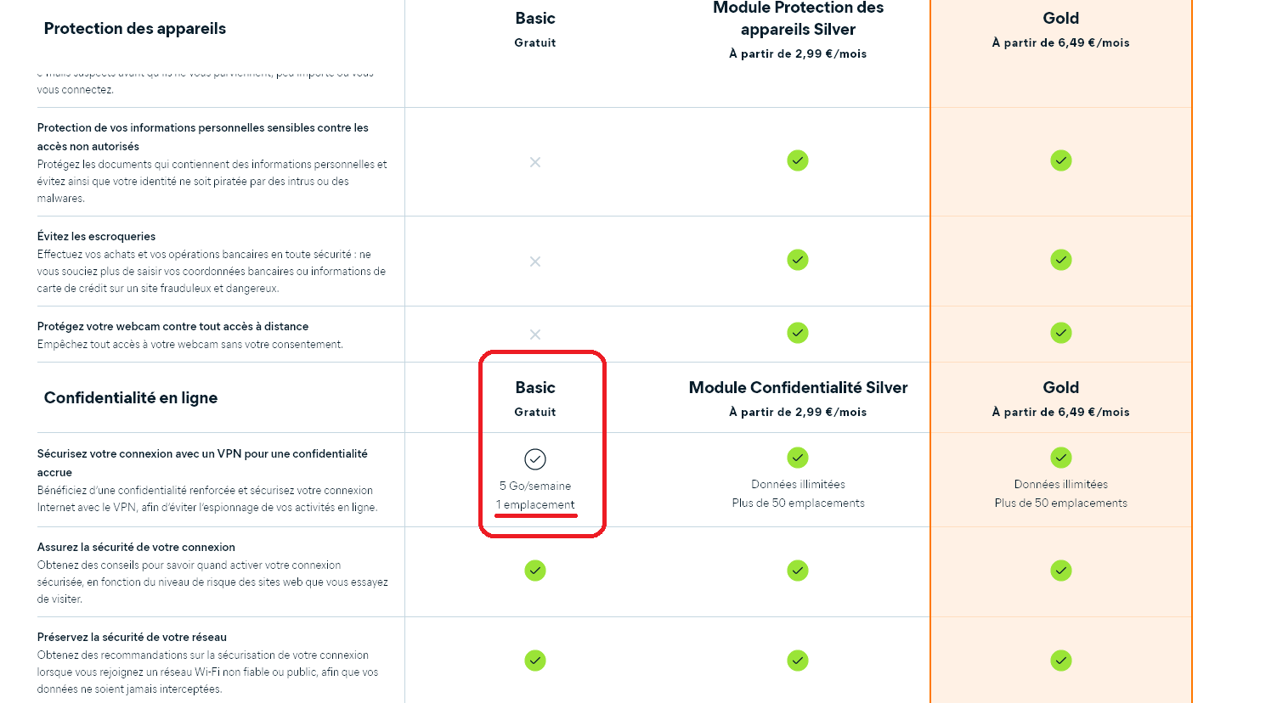Click Protégez votre webcam contre tout accès title
1277x703 pixels.
click(172, 326)
